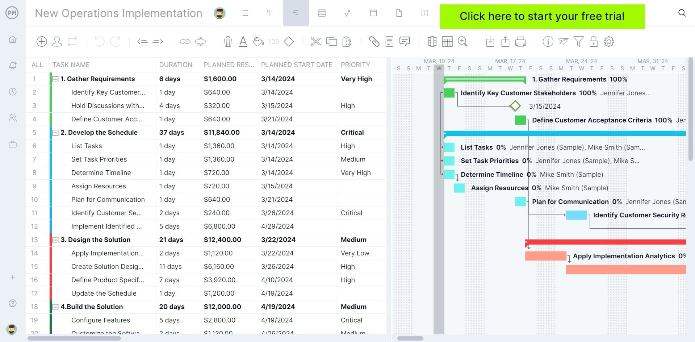Open the calendar view tab

pyautogui.click(x=373, y=13)
